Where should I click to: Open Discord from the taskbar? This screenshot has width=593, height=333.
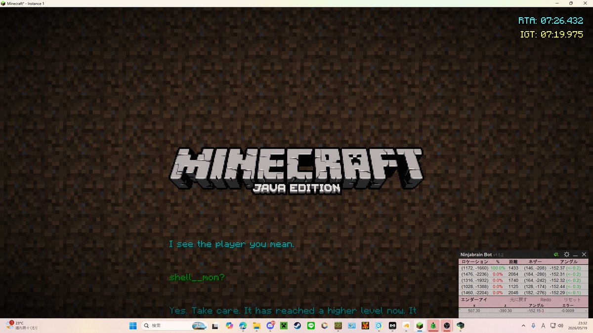point(270,326)
